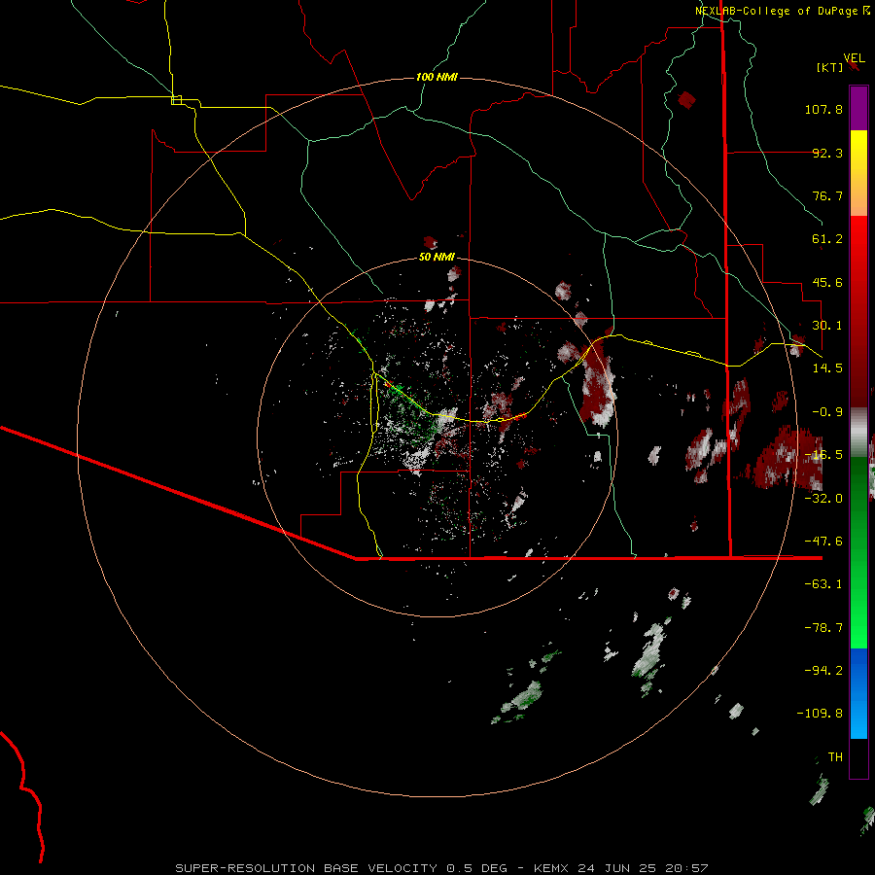This screenshot has height=875, width=875.
Task: Click the -32.0 scale value
Action: point(823,499)
